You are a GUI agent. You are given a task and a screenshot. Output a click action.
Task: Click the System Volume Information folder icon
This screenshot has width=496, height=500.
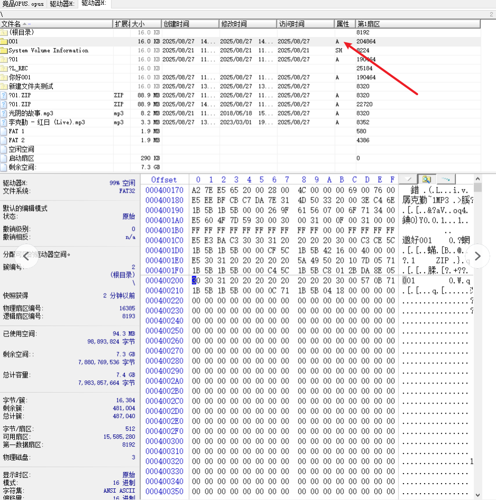[x=4, y=50]
